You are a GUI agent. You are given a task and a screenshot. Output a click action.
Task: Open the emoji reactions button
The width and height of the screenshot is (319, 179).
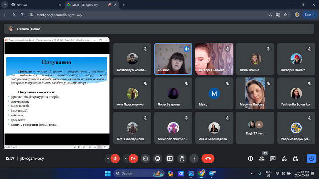(158, 158)
